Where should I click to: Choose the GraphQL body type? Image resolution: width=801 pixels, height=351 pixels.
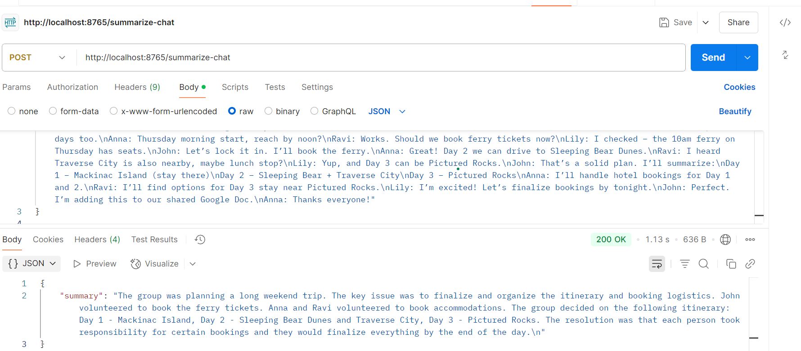[x=315, y=111]
